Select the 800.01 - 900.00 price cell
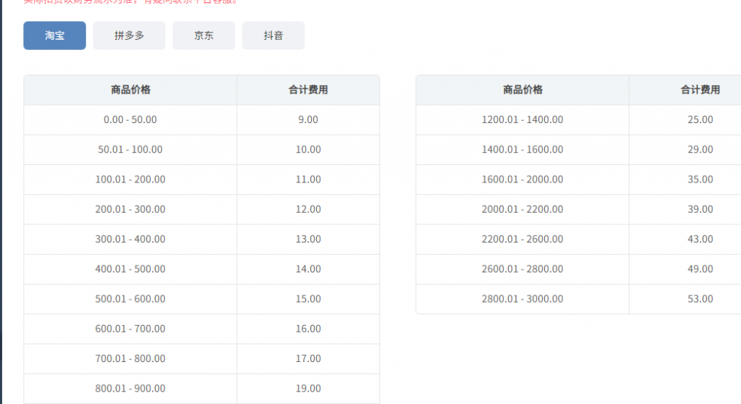The width and height of the screenshot is (741, 404). coord(130,388)
